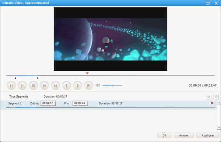Cancel with the Annuler button

[x=184, y=135]
